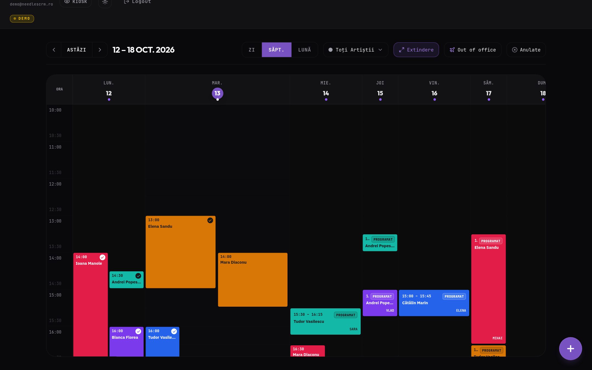Click checkmark on Ioana Manole appointment
This screenshot has height=370, width=592.
102,257
